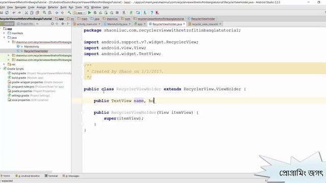The width and height of the screenshot is (326, 183).
Task: Click the Cut scissors icon
Action: (26, 13)
